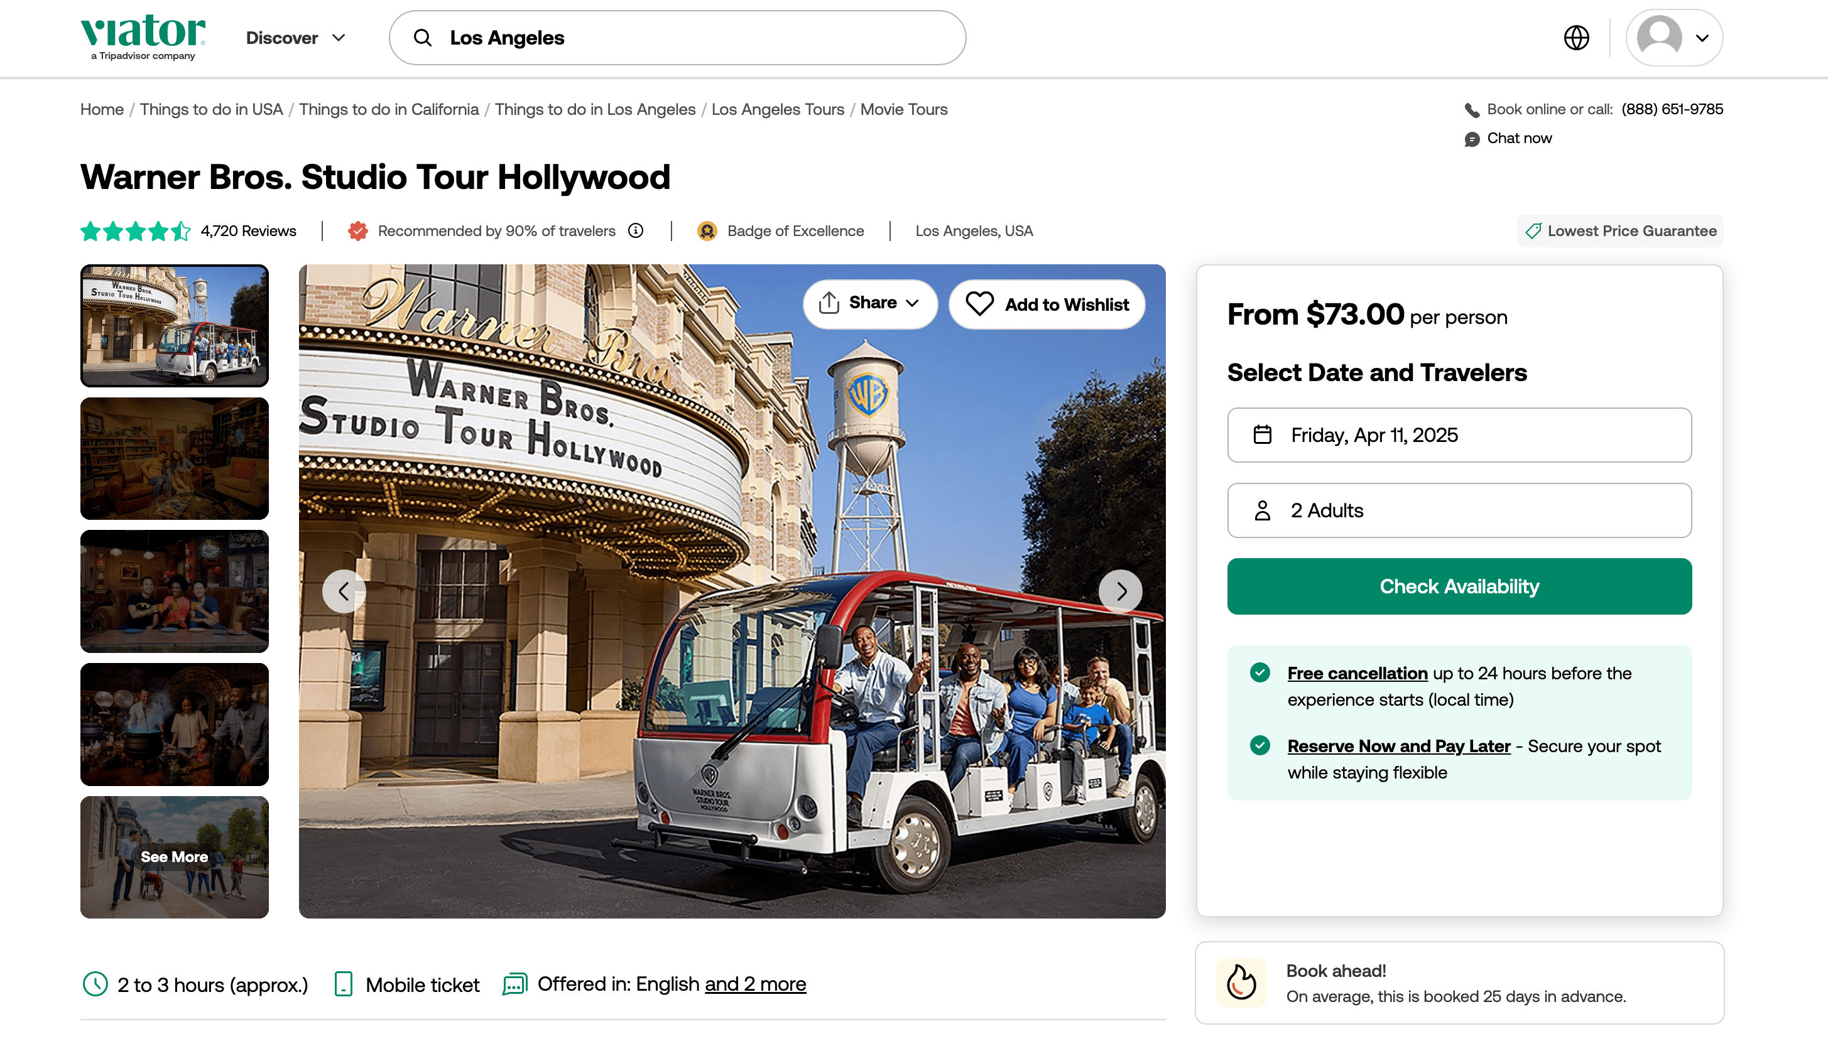Open the See More photos thumbnail
Screen dimensions: 1828x1051
coord(174,857)
